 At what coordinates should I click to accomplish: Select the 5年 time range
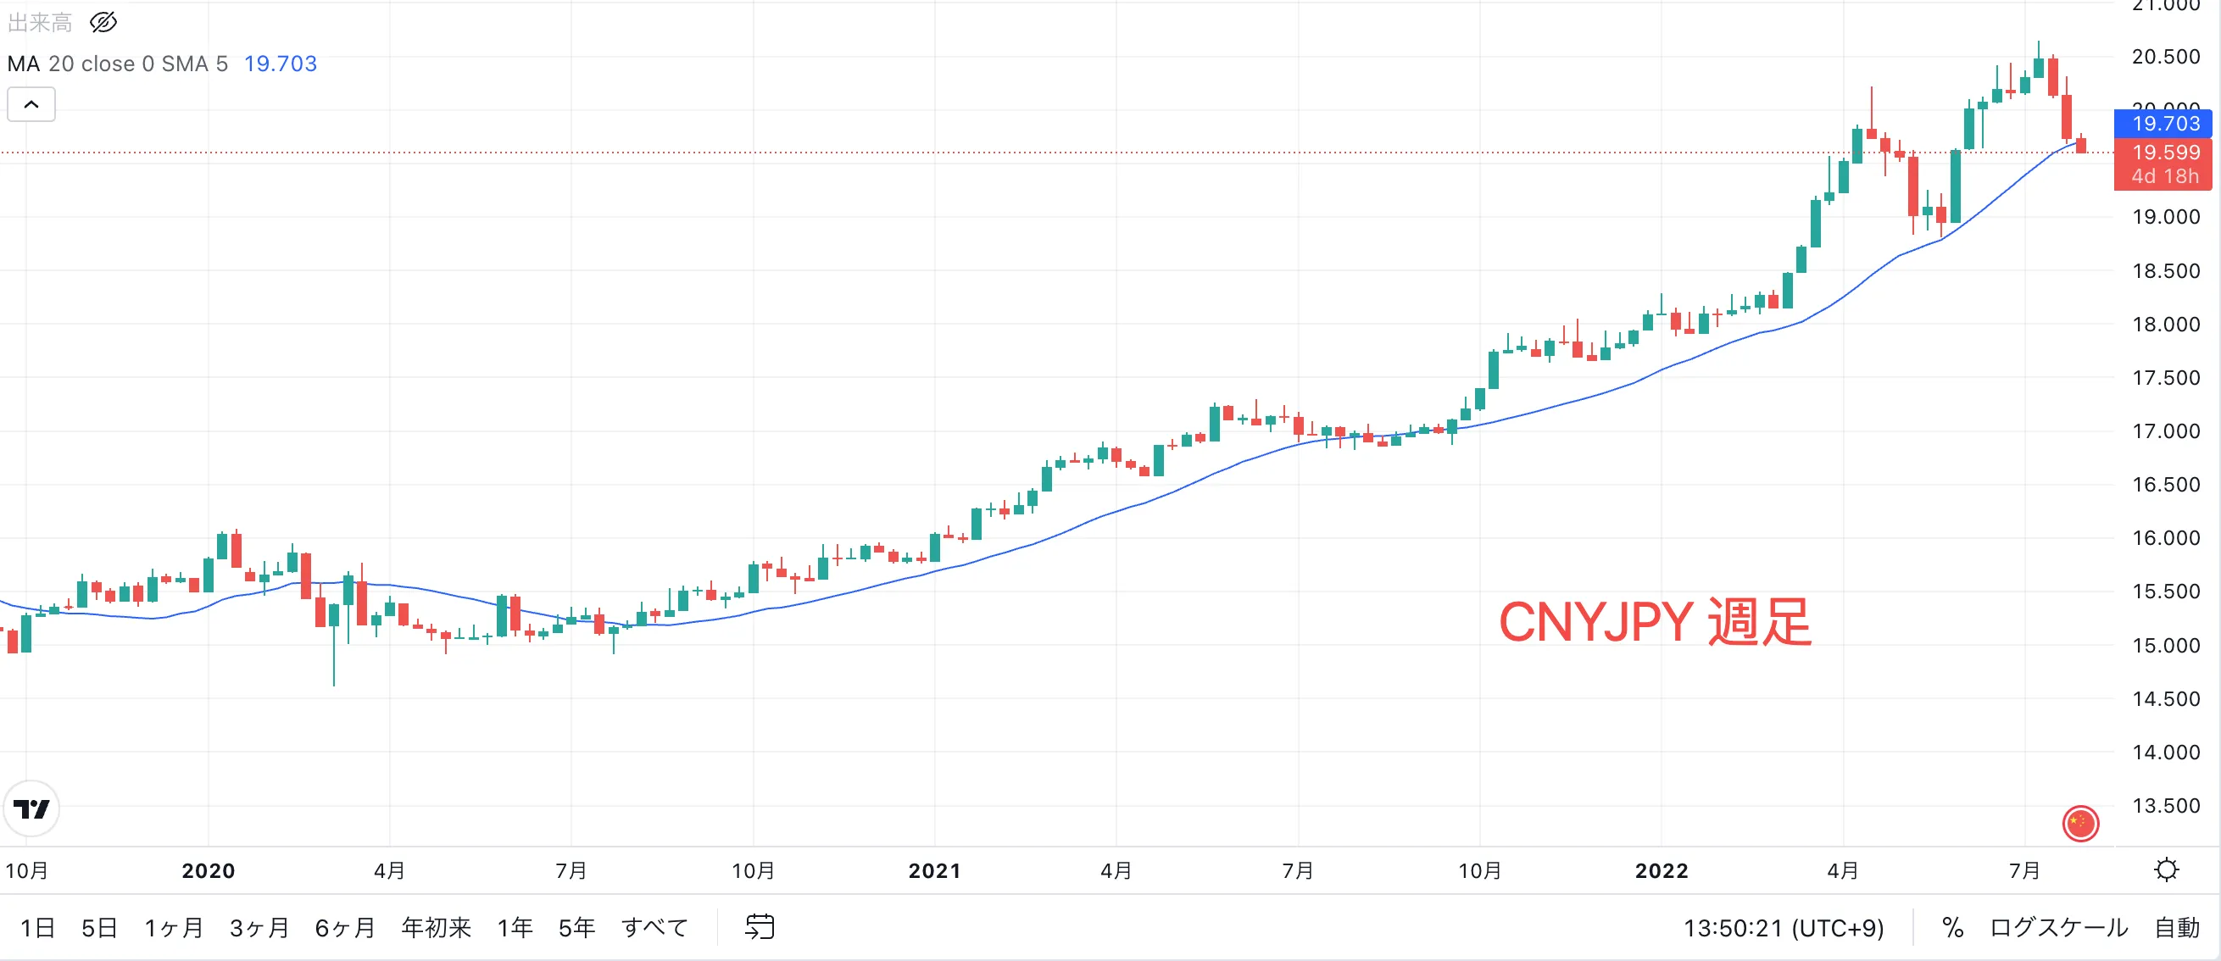576,928
